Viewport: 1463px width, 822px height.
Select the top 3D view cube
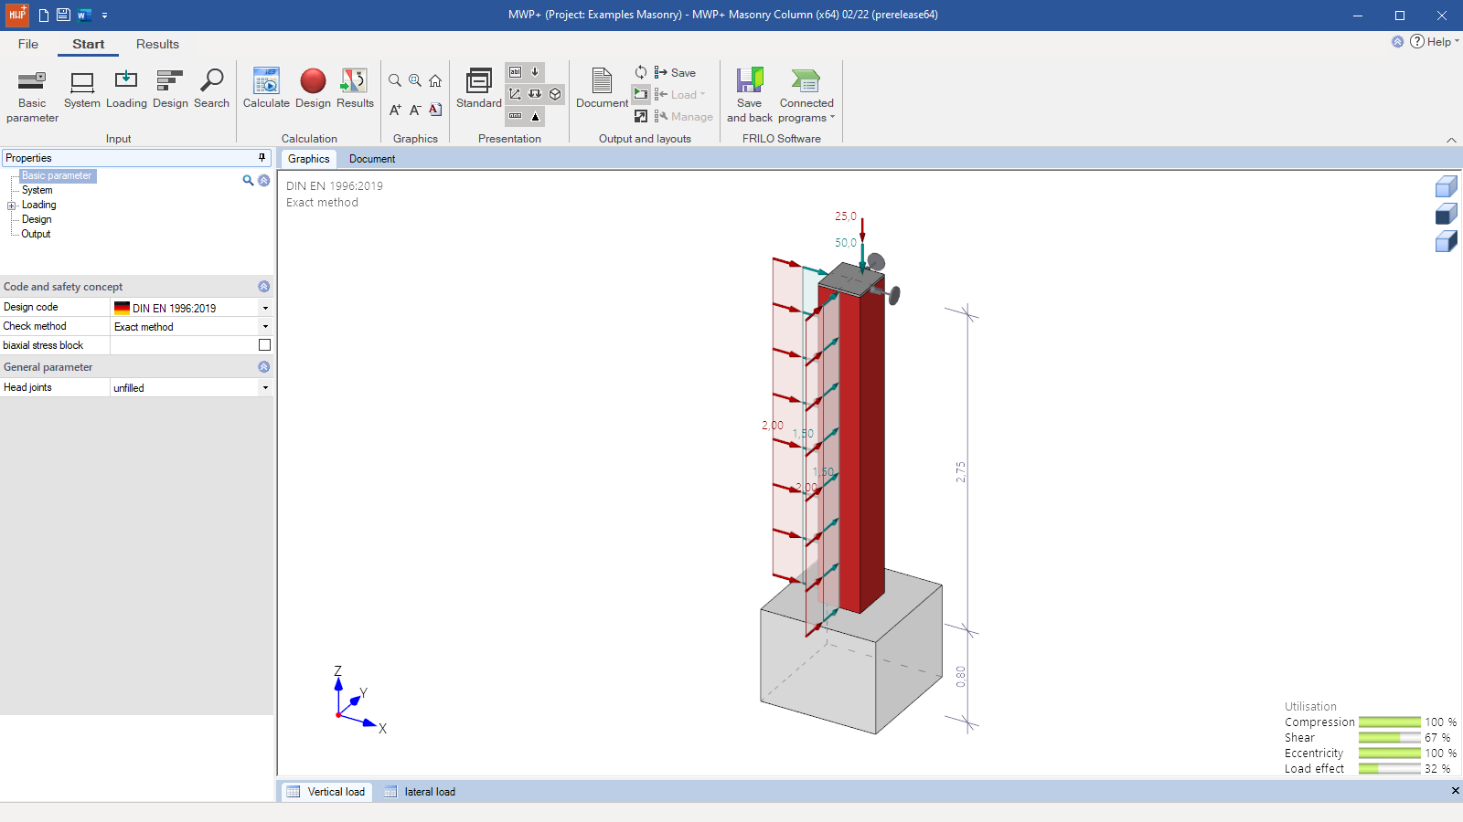tap(1447, 186)
